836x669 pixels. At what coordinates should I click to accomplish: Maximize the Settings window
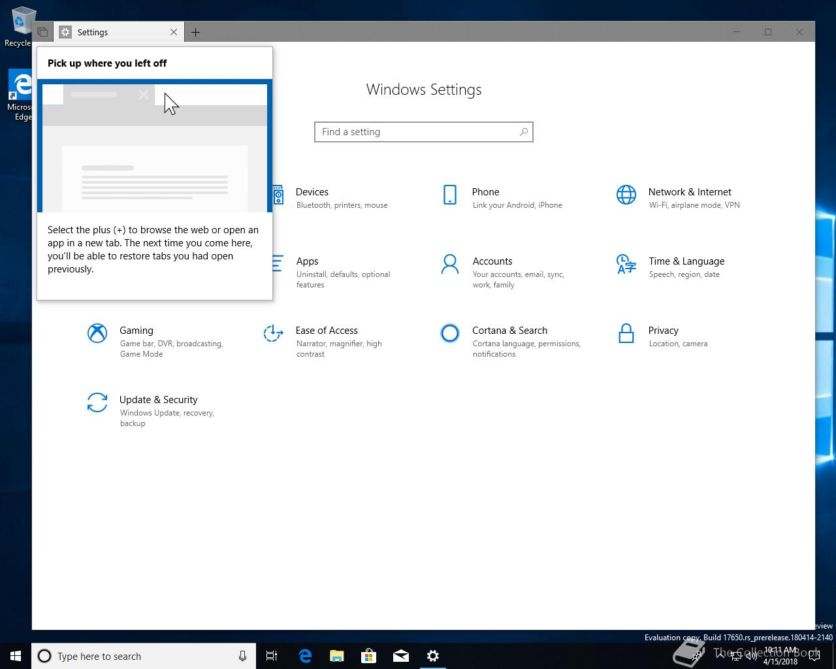point(768,32)
